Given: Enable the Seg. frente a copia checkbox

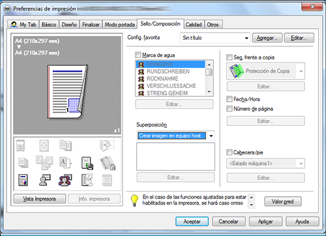Looking at the screenshot, I should point(230,57).
